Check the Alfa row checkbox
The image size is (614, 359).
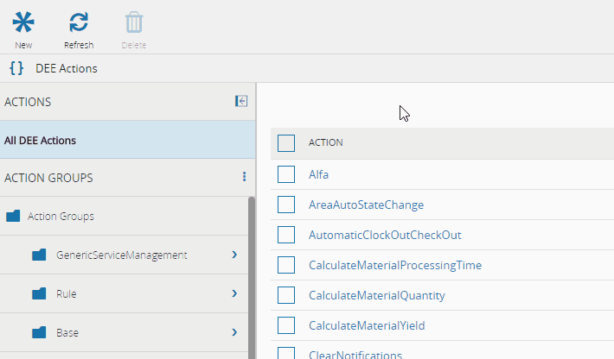(x=286, y=174)
